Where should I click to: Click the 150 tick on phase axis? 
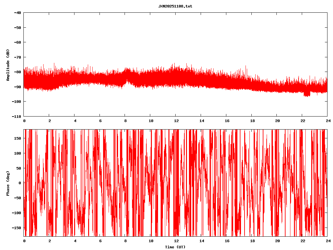pos(18,138)
